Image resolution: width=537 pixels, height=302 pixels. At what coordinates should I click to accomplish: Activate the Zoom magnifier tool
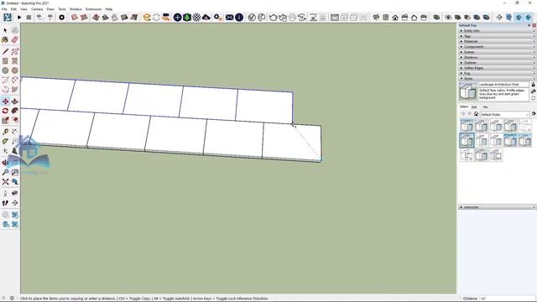(x=5, y=172)
